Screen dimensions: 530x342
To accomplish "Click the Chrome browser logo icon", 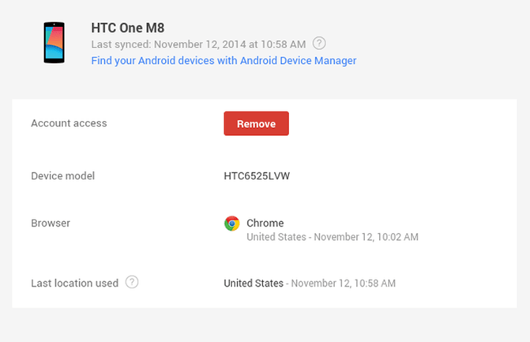I will [232, 224].
